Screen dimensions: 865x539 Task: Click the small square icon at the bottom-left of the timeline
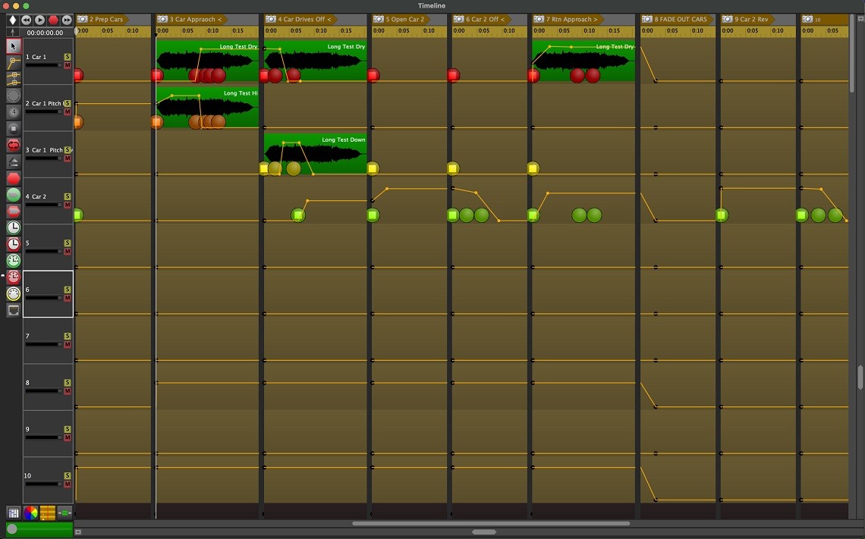[78, 532]
